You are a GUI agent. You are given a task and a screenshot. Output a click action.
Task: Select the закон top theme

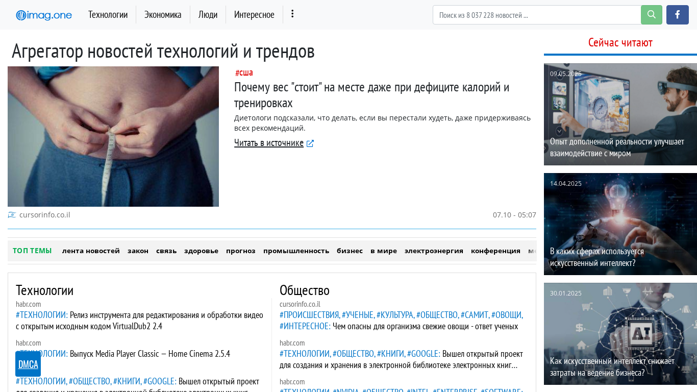tap(138, 251)
